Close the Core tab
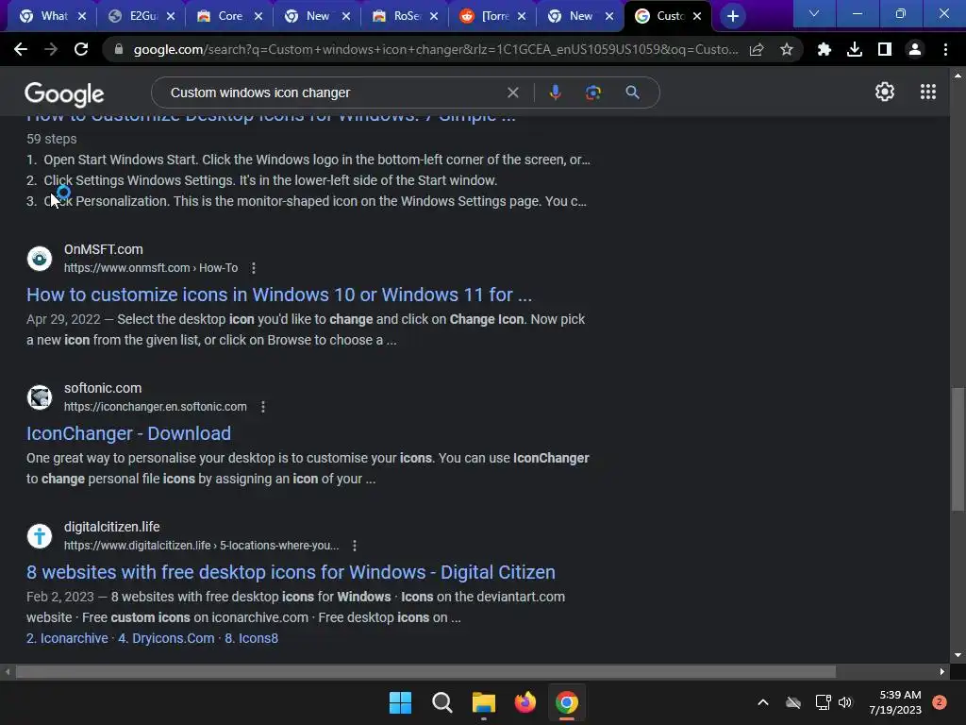Viewport: 966px width, 725px height. coord(258,16)
